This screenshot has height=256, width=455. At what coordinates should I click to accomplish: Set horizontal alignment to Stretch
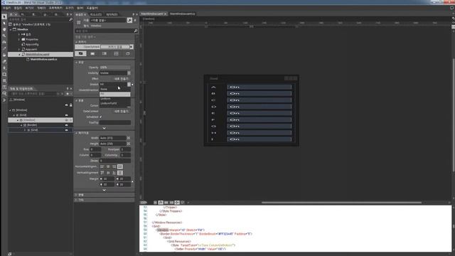point(120,166)
